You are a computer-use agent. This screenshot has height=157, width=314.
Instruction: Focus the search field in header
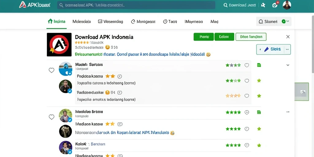136,5
